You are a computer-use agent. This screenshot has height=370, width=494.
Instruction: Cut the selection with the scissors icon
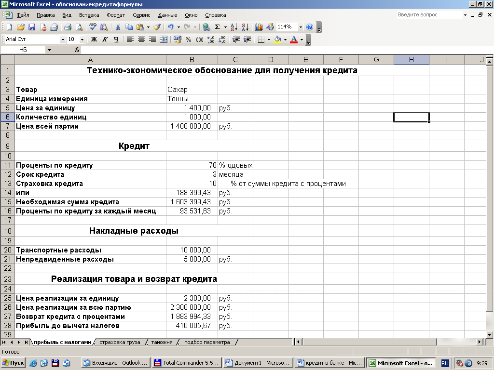(118, 27)
